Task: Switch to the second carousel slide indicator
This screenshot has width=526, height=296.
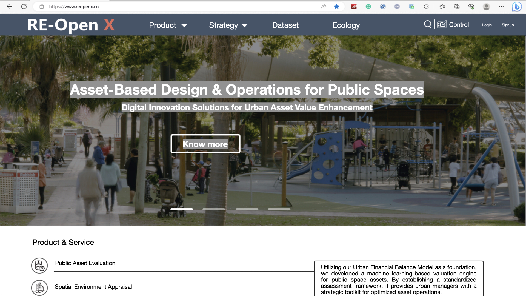Action: (214, 209)
